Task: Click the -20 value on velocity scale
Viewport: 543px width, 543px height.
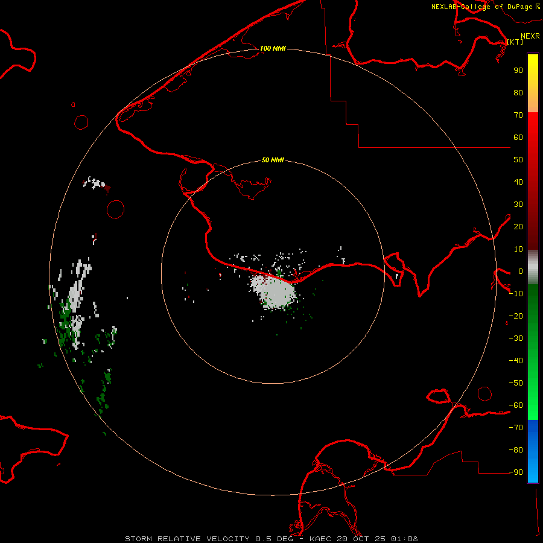Action: pyautogui.click(x=516, y=316)
